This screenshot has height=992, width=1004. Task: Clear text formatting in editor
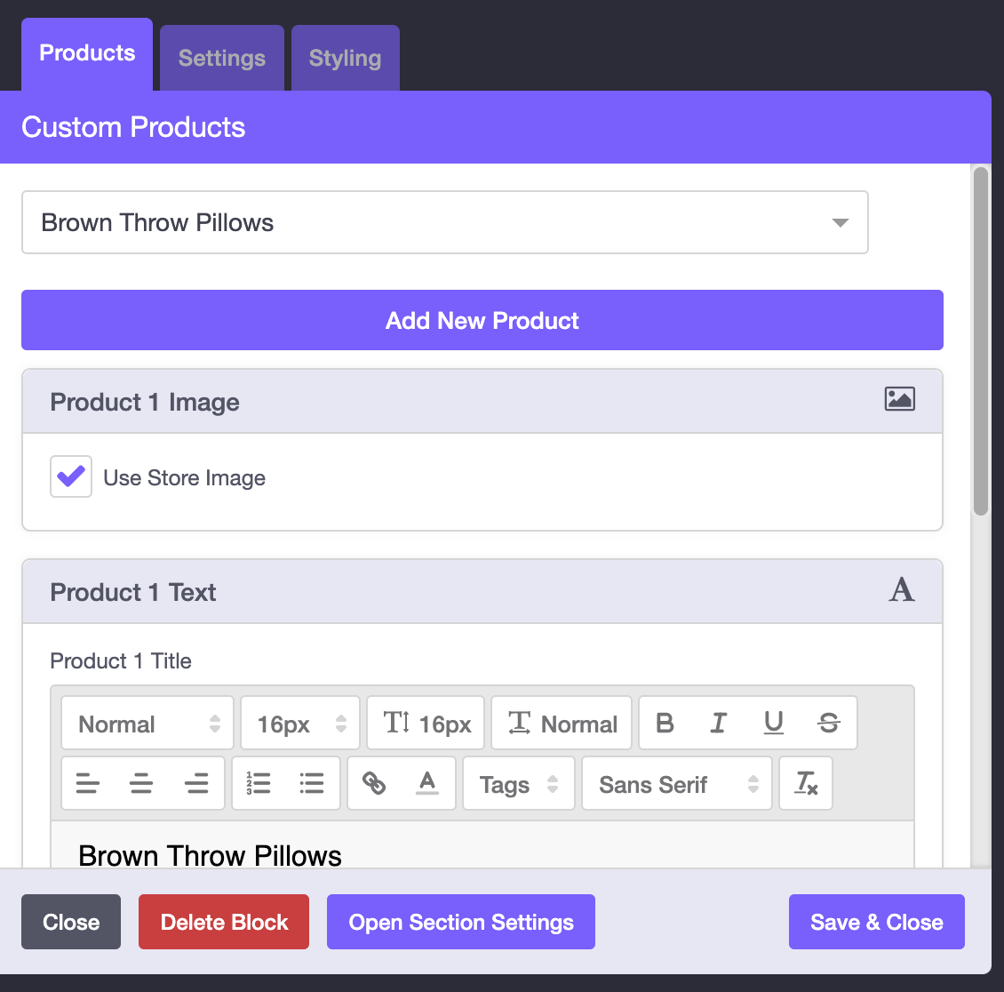coord(806,784)
